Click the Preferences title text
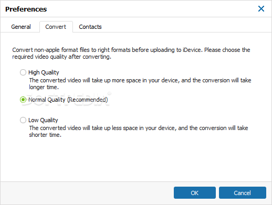This screenshot has width=272, height=205. pos(26,9)
